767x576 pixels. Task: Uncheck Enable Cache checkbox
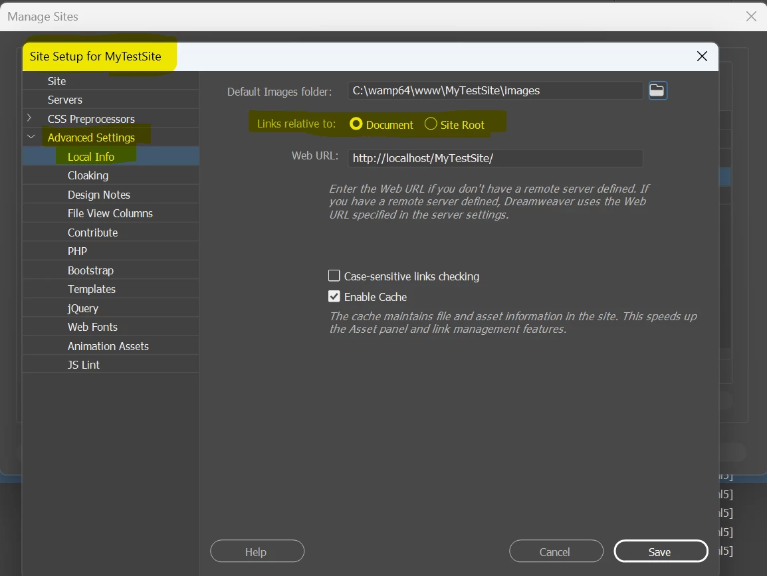pos(334,296)
